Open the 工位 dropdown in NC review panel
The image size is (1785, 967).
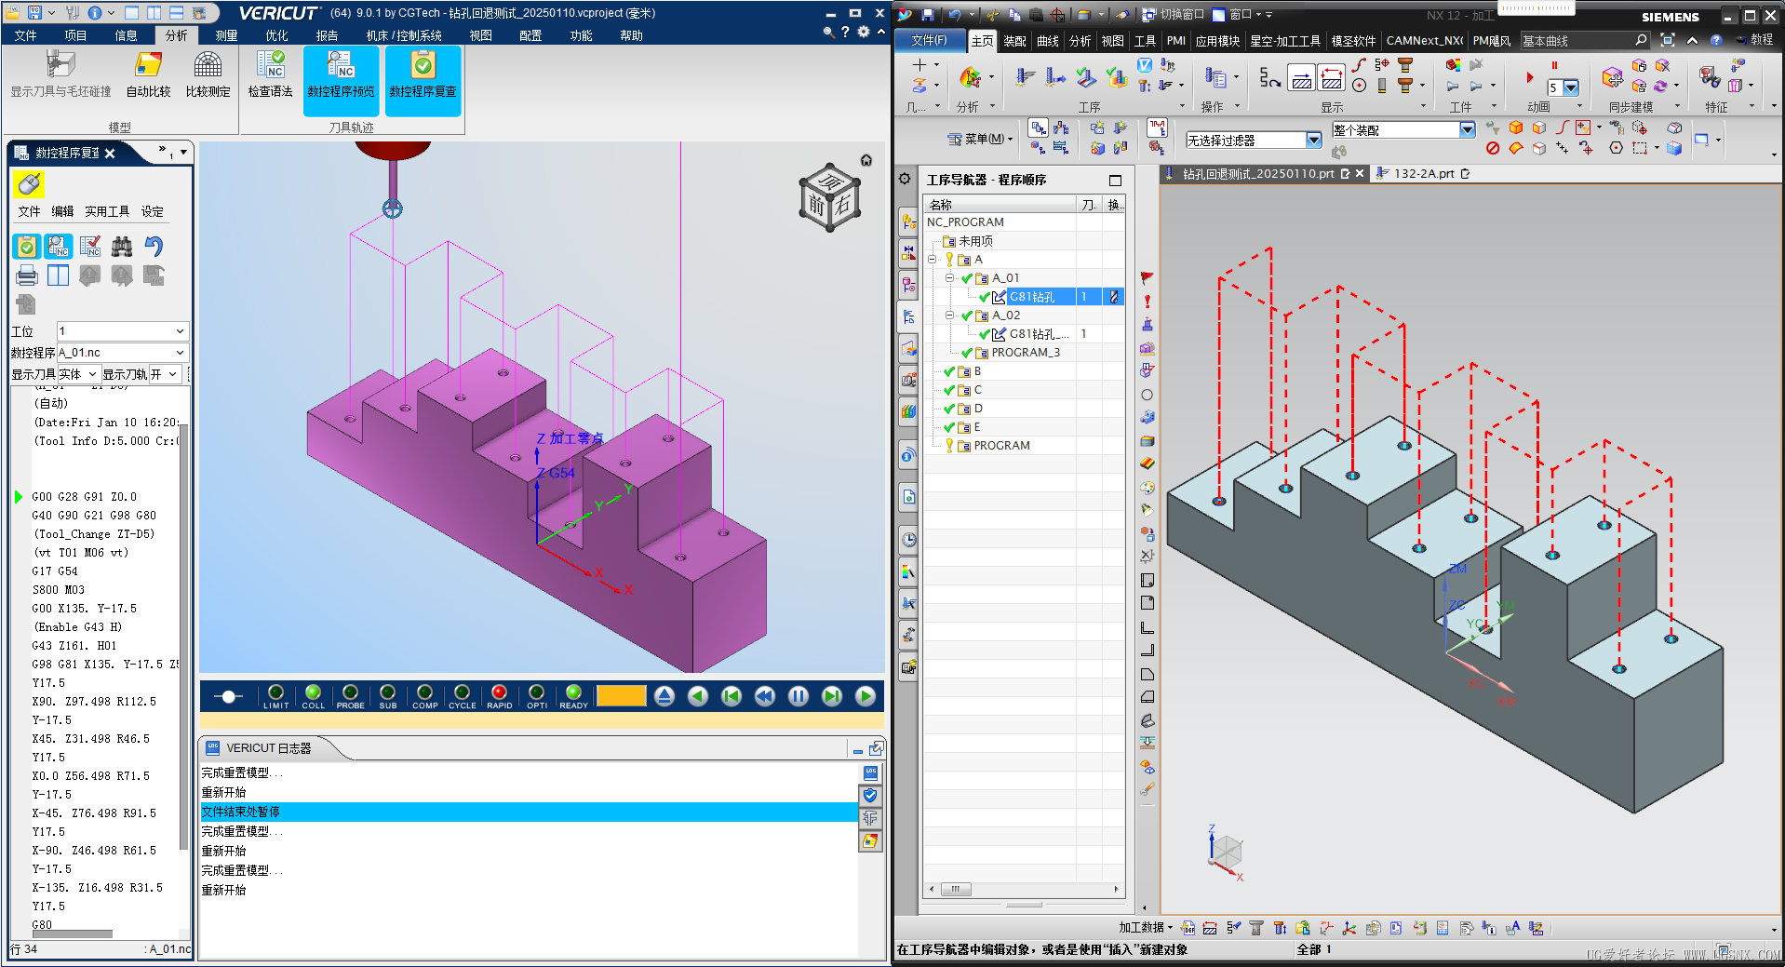point(122,331)
